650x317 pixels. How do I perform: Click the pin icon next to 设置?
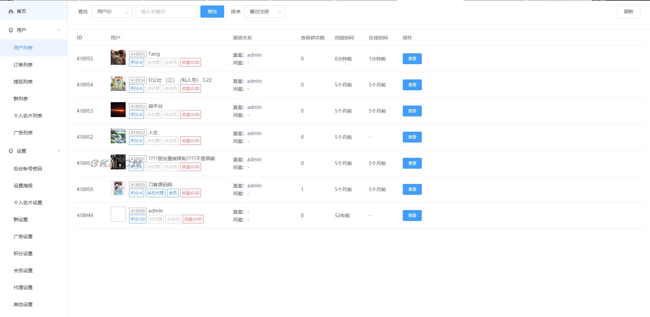(x=11, y=151)
